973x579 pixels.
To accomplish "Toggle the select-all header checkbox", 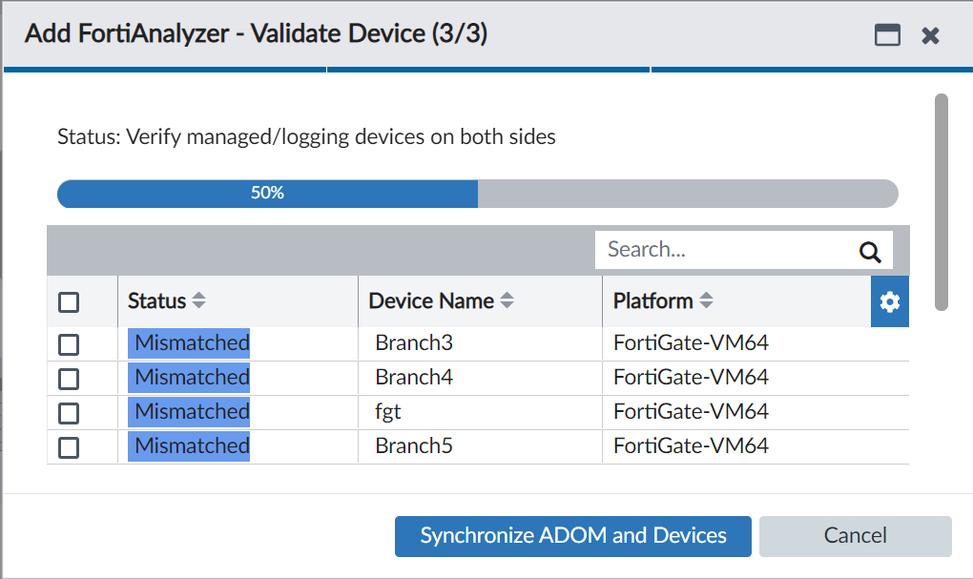I will [x=69, y=302].
